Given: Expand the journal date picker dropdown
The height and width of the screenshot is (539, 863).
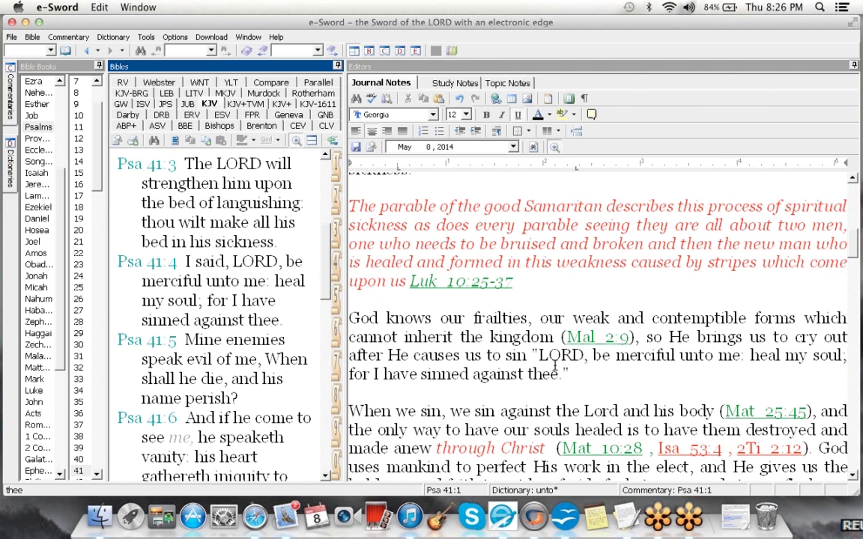Looking at the screenshot, I should click(513, 147).
